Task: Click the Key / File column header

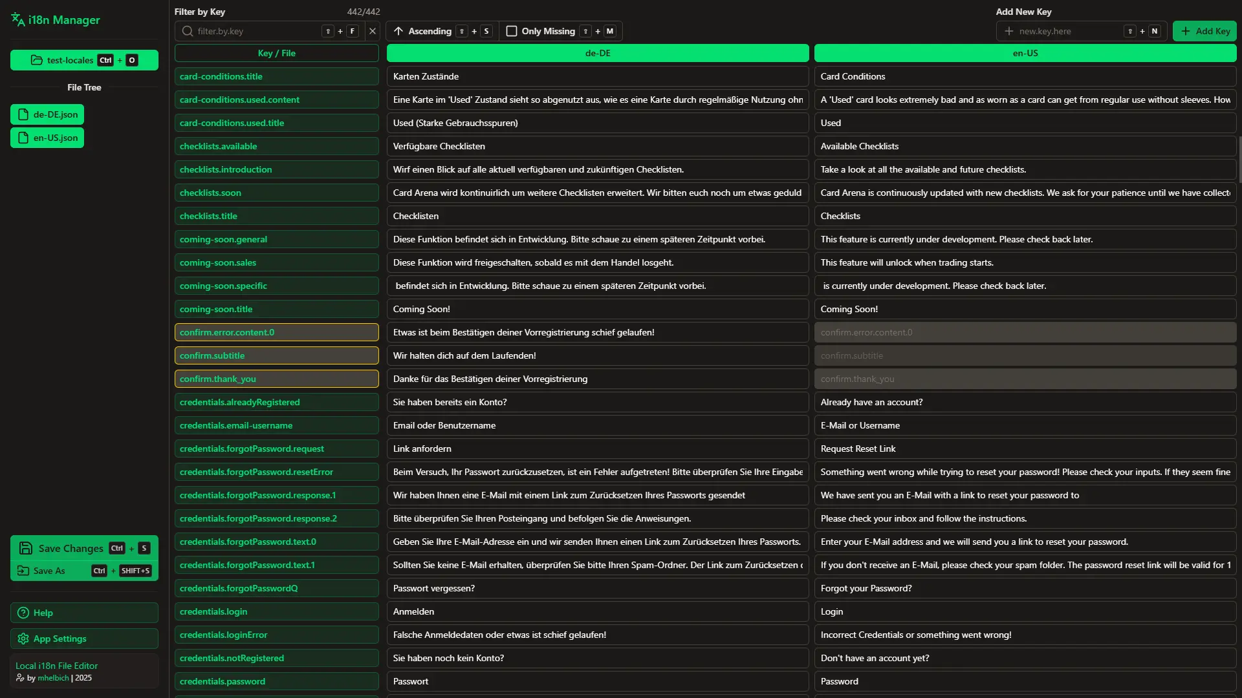Action: (x=276, y=53)
